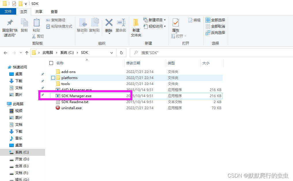Expand chevron after 系统 (C:) in path
The image size is (293, 181).
click(x=77, y=53)
